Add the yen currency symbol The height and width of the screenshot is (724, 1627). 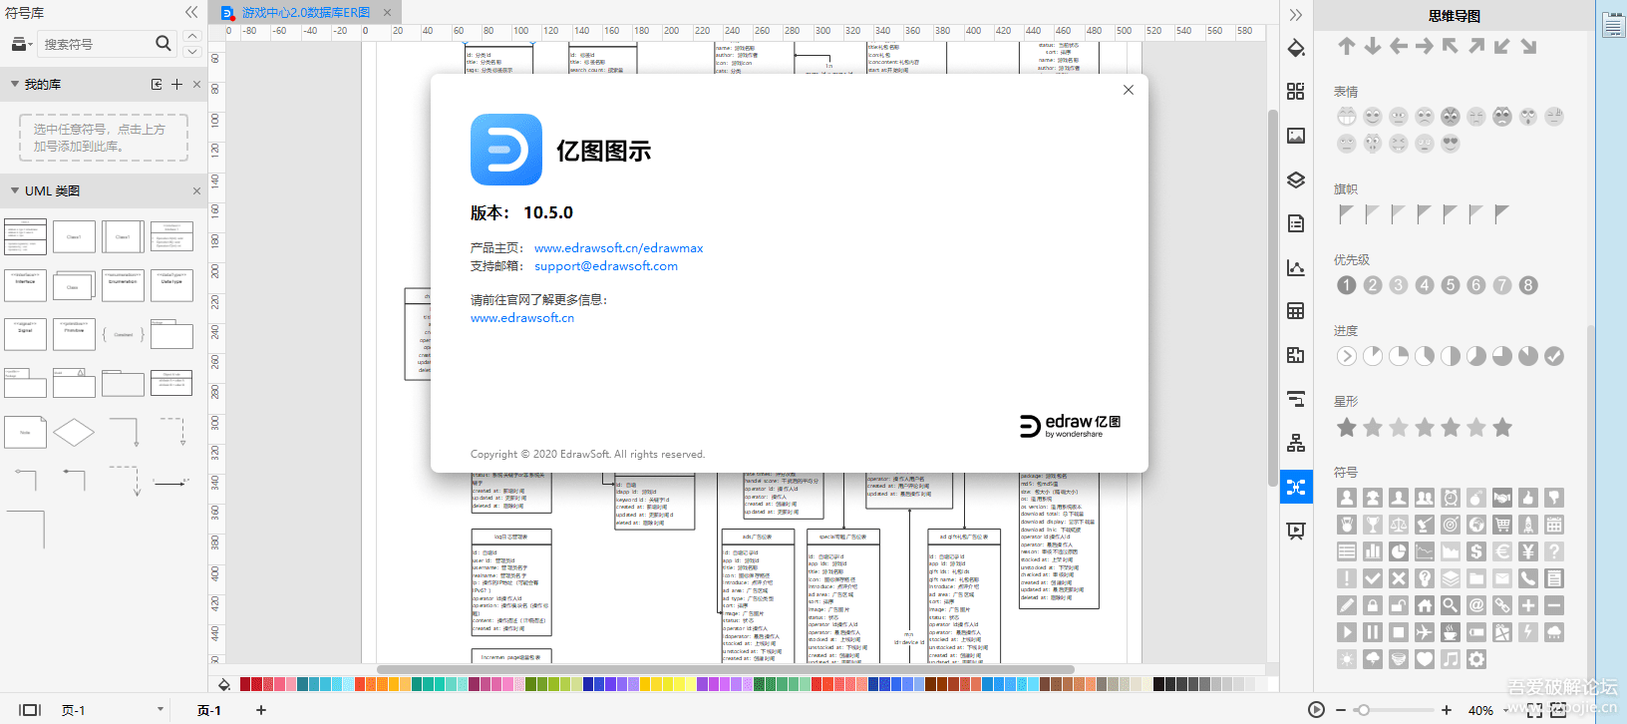click(x=1528, y=551)
